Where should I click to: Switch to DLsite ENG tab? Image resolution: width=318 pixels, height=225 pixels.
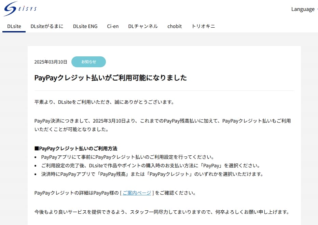[85, 26]
